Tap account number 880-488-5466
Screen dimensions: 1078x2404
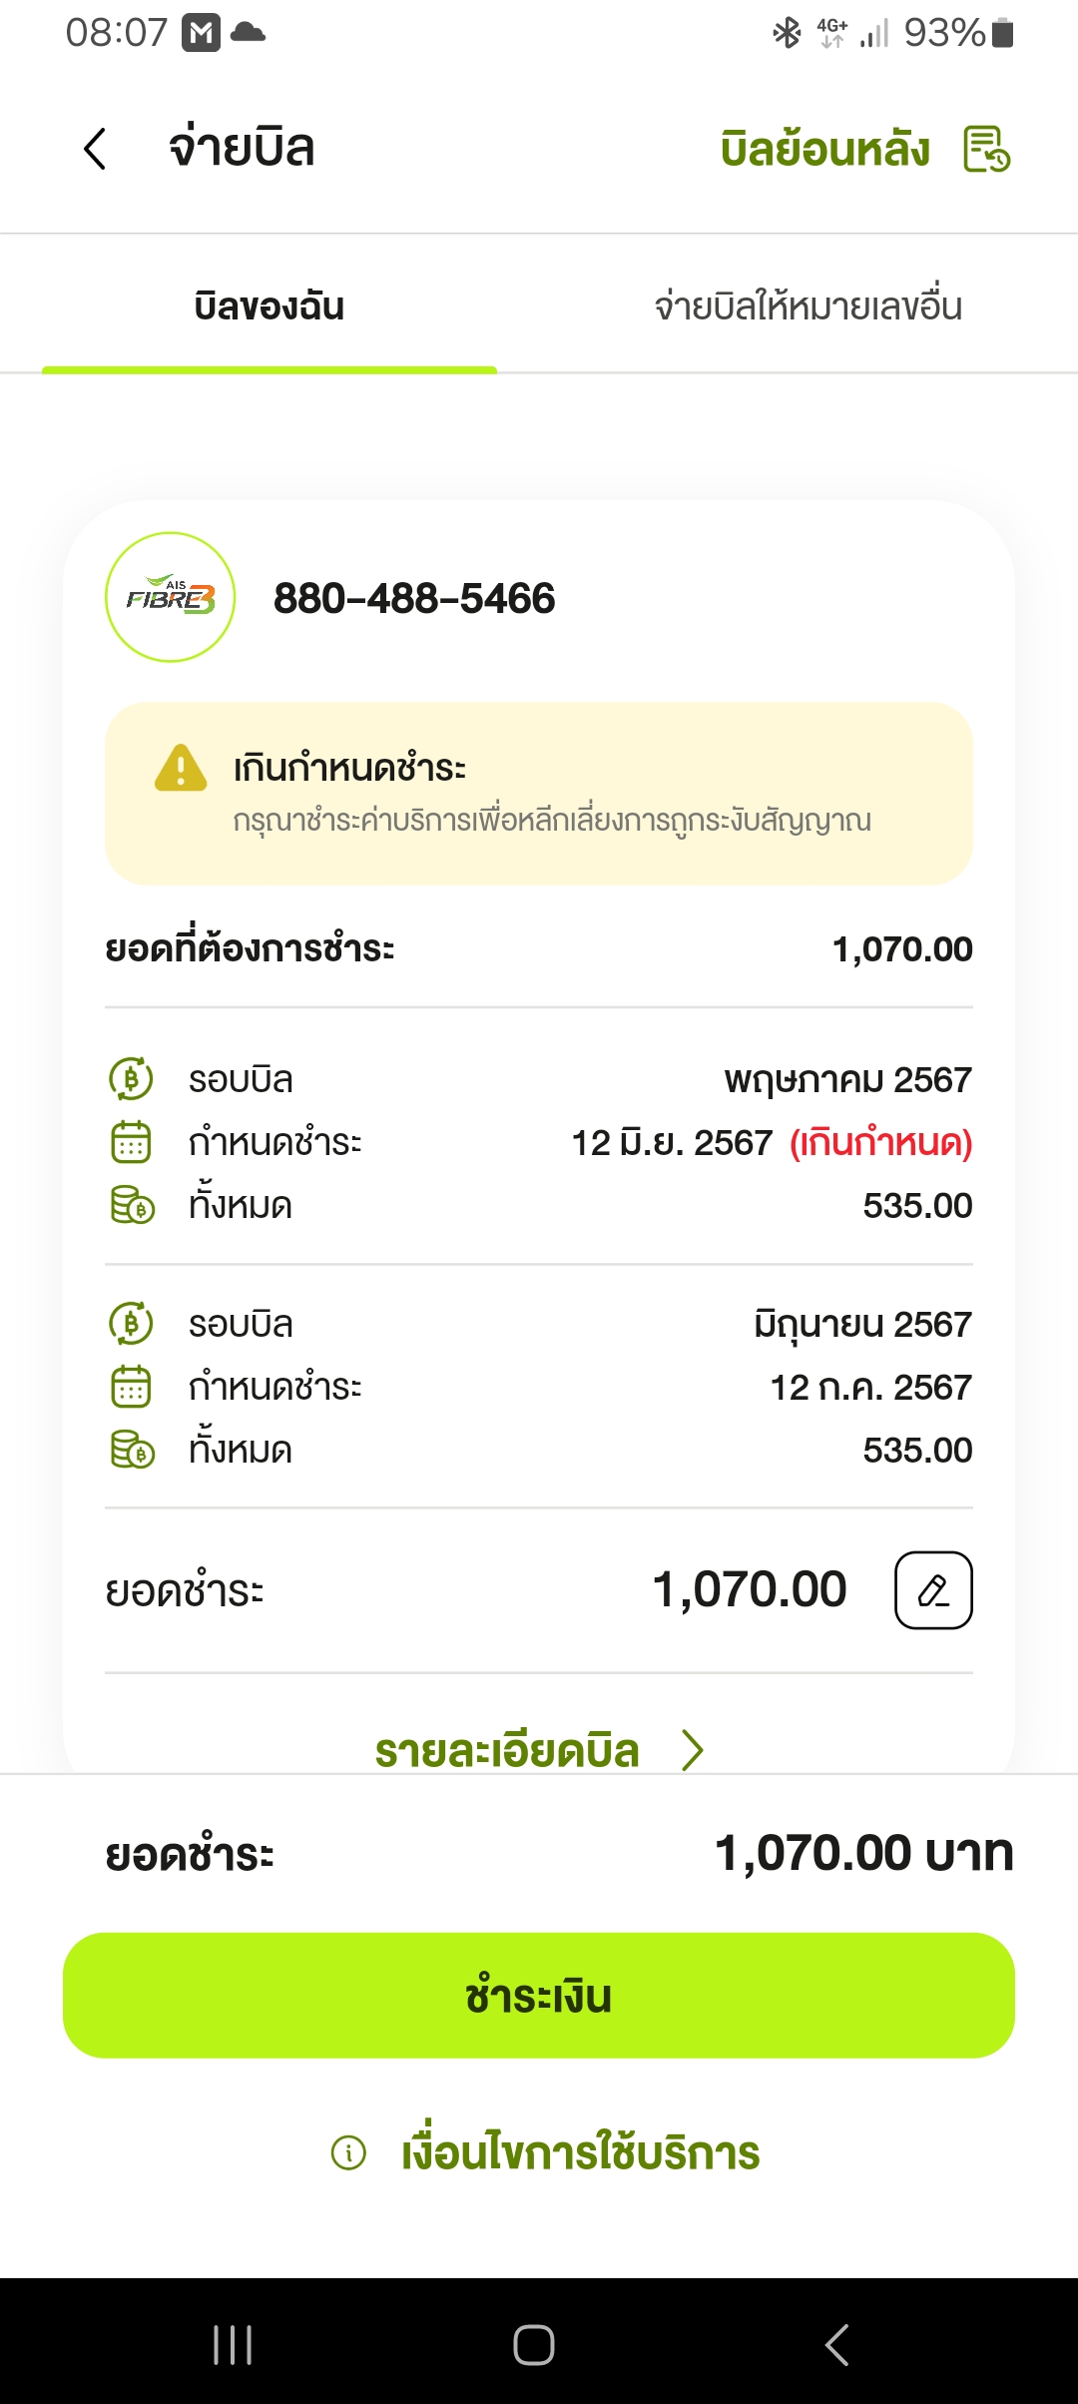click(414, 598)
